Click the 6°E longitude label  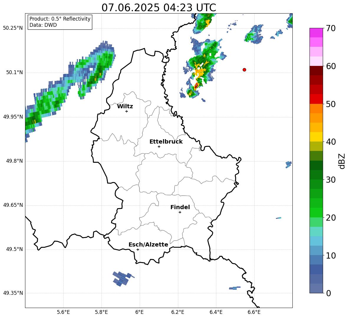tap(139, 312)
